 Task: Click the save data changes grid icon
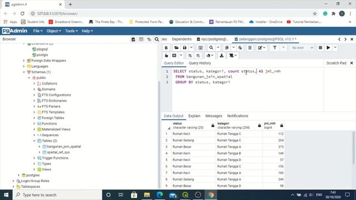click(x=200, y=48)
